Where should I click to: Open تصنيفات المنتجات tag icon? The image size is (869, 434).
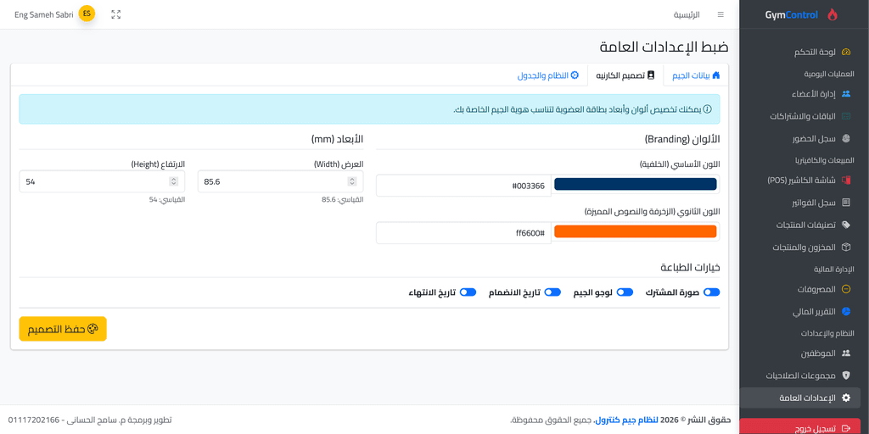click(846, 225)
